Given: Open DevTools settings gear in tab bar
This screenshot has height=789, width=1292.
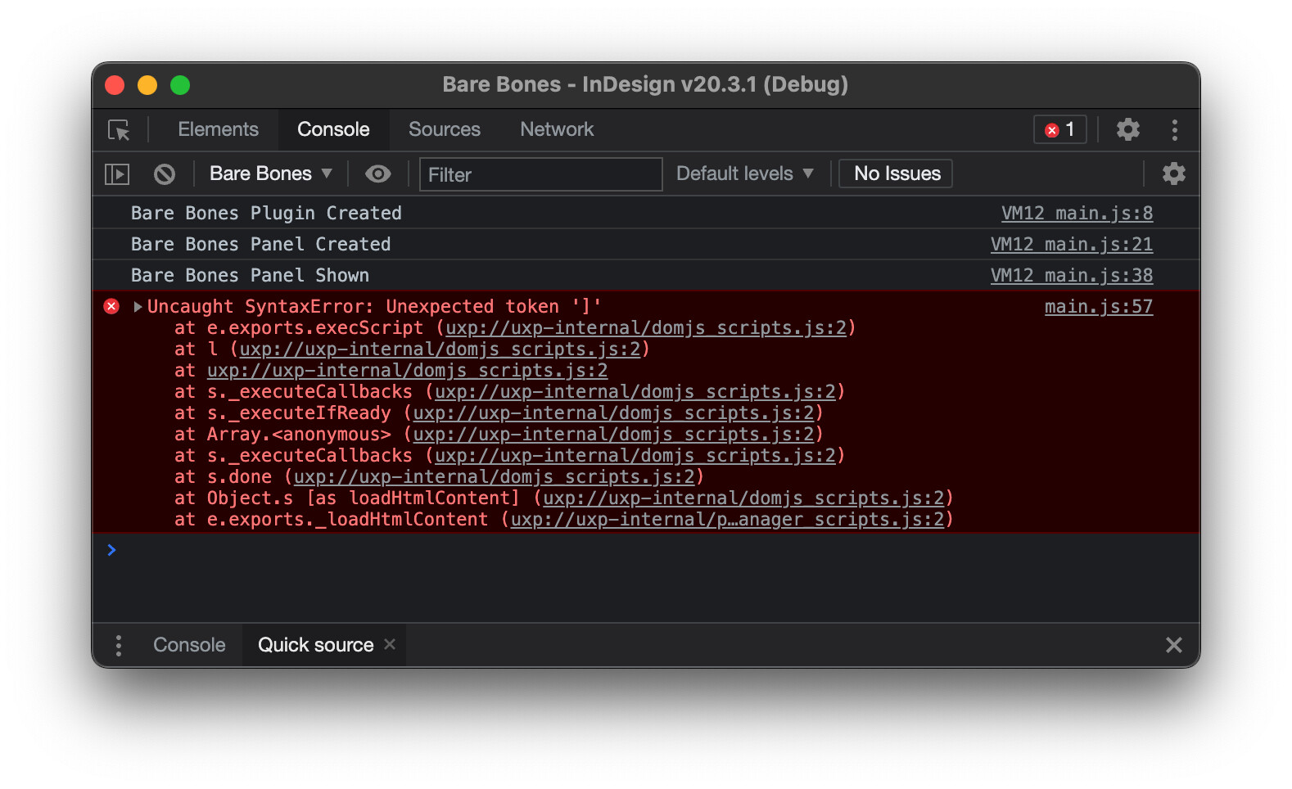Looking at the screenshot, I should [1127, 129].
